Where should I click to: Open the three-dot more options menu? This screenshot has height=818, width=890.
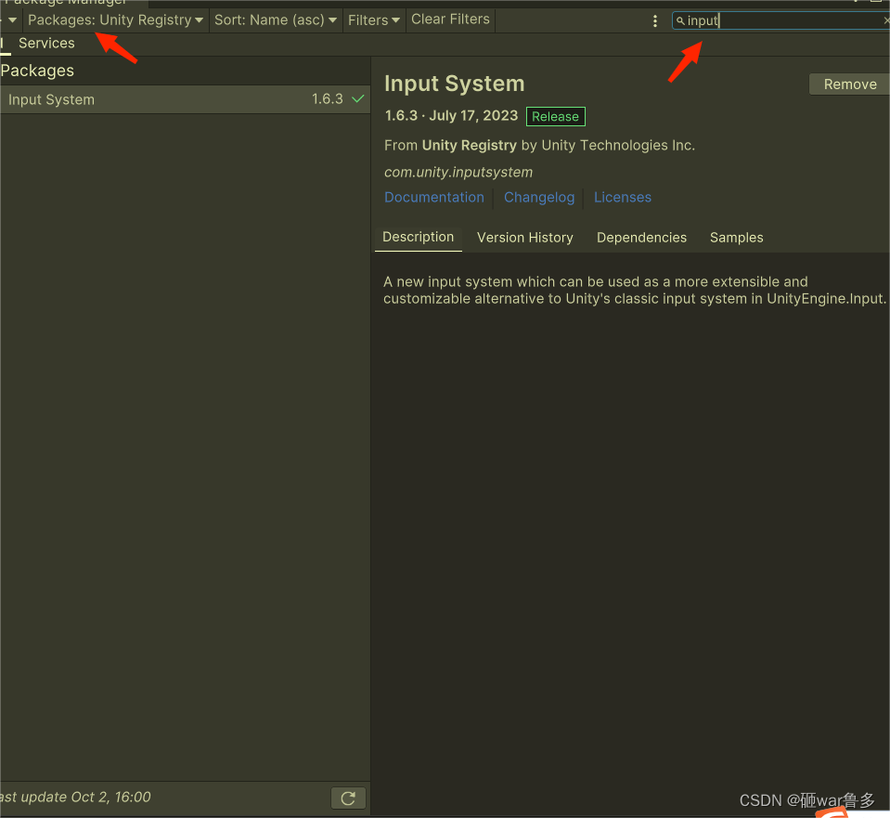coord(655,21)
